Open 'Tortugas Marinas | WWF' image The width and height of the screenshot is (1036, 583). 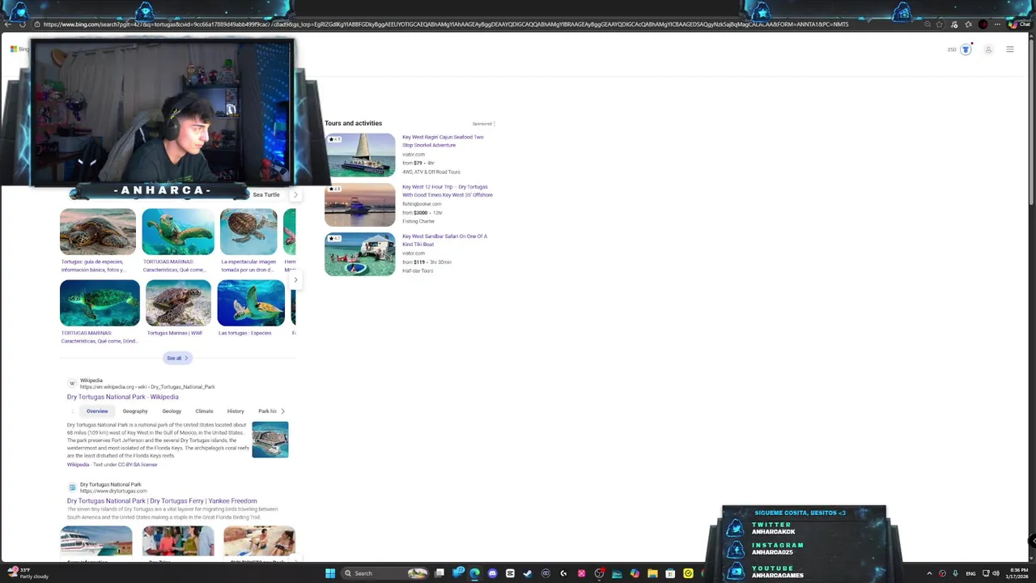(x=178, y=303)
